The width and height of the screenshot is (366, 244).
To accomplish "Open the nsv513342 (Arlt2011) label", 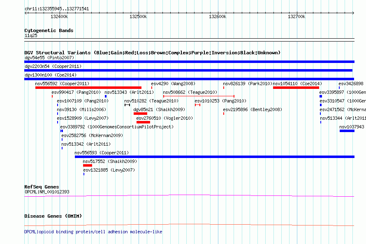I will [x=86, y=144].
